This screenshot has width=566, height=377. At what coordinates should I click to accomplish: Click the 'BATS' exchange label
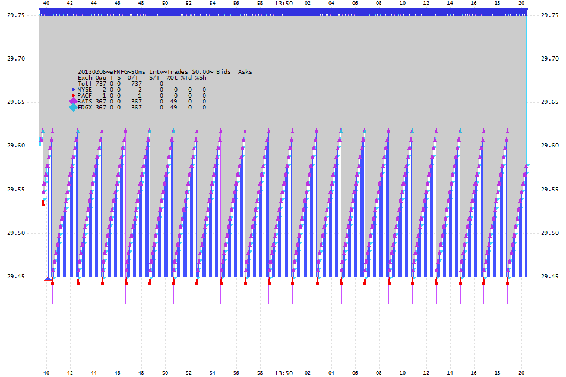(x=85, y=102)
